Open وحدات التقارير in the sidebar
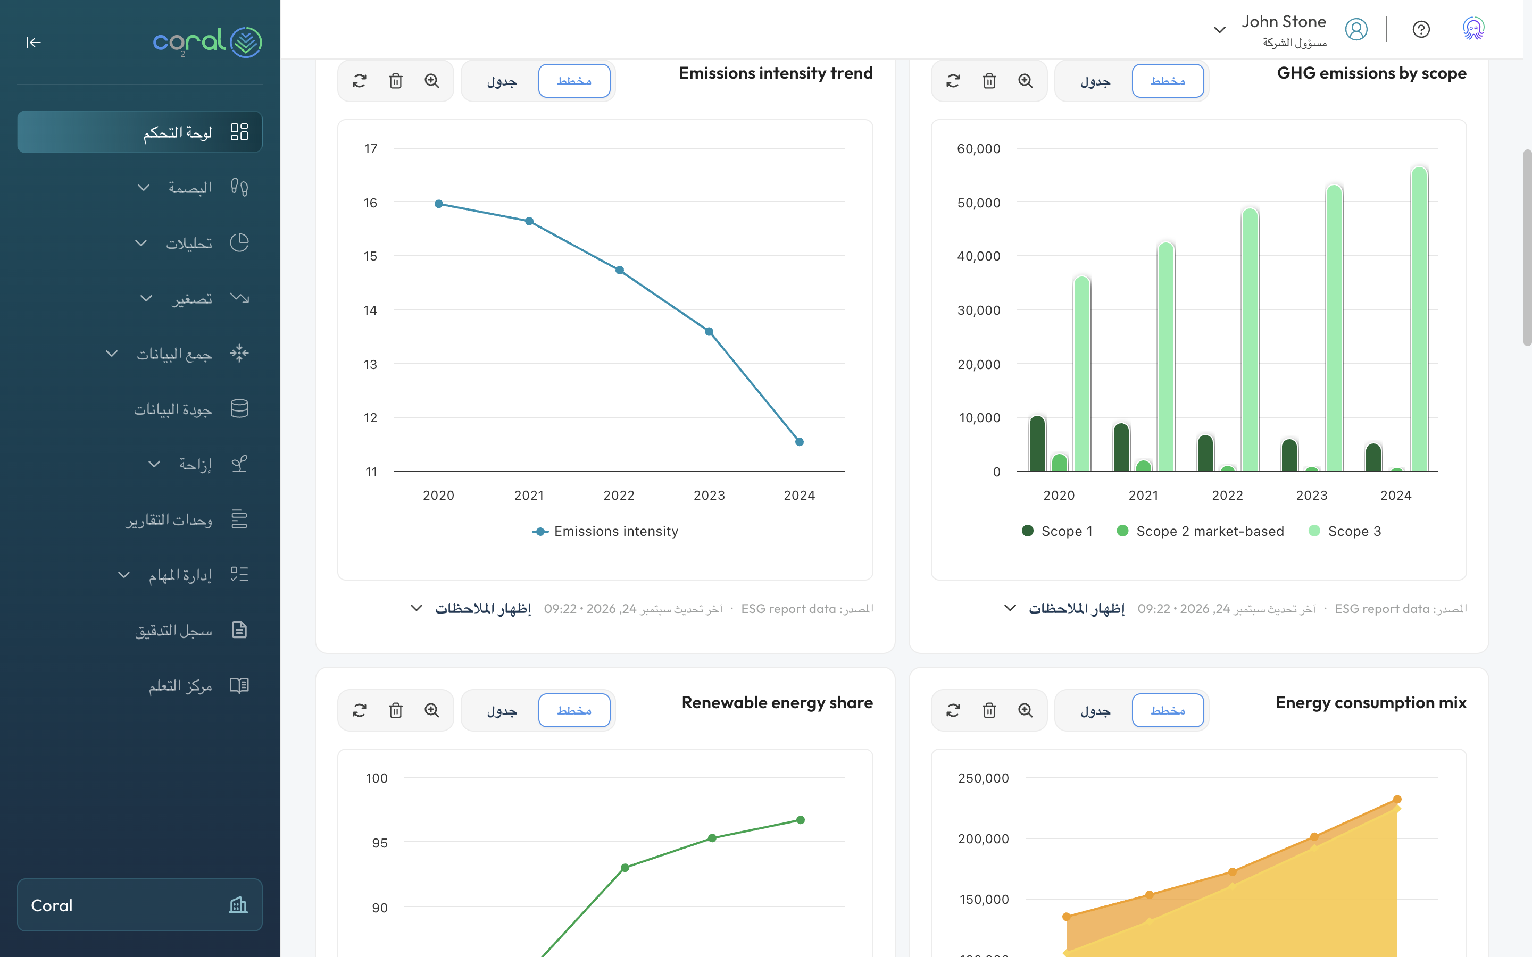1532x957 pixels. point(140,519)
